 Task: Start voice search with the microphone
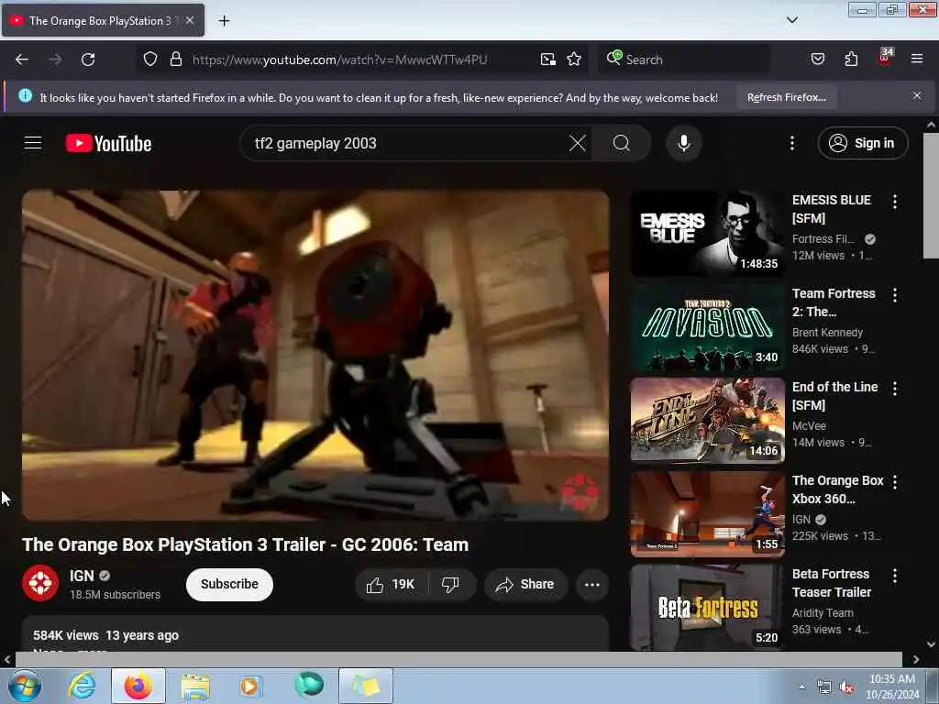point(683,143)
